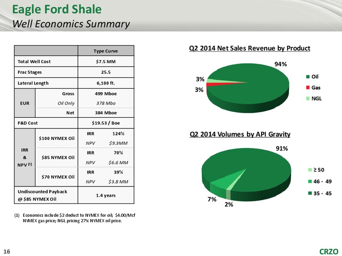
Task: Click 'Q2 2014 Volumes by API Gravity' title
Action: (240, 134)
